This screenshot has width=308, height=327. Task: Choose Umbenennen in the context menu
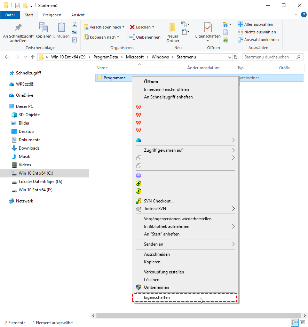point(185,287)
